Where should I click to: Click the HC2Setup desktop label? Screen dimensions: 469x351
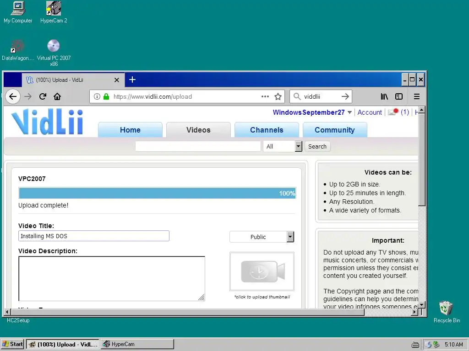click(18, 320)
